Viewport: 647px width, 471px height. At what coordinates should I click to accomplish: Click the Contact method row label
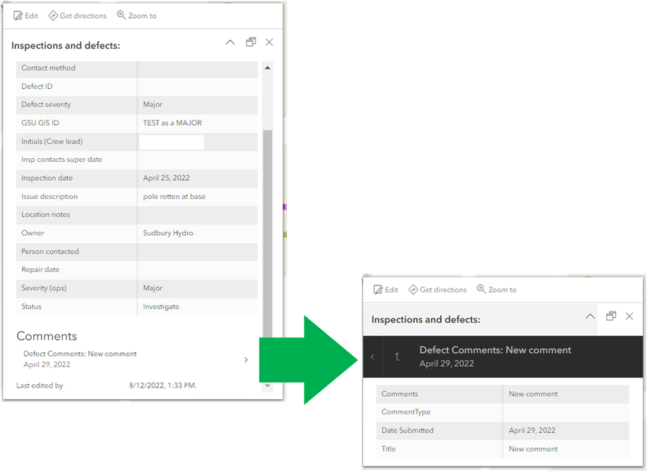(x=49, y=67)
